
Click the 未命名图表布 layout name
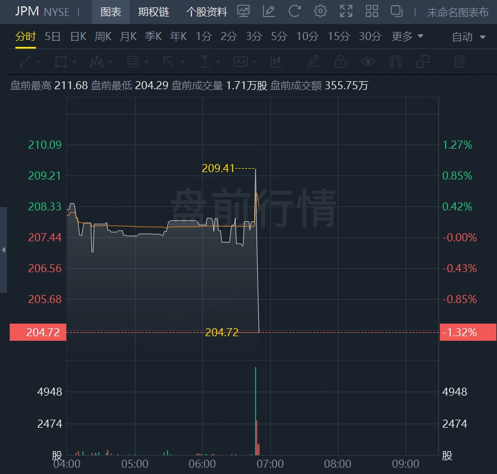tap(458, 13)
